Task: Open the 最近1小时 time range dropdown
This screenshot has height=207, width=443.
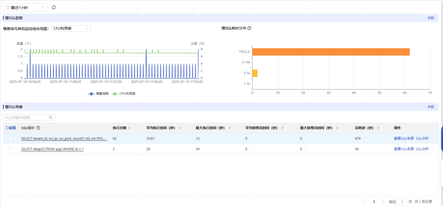Action: (x=25, y=8)
